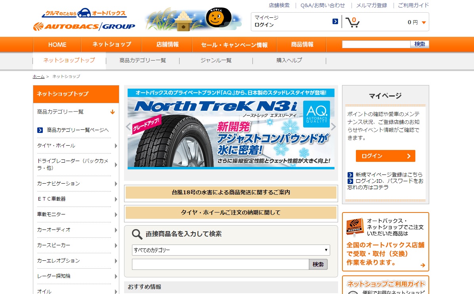Switch to the ジャンル一覧 tab

(216, 60)
